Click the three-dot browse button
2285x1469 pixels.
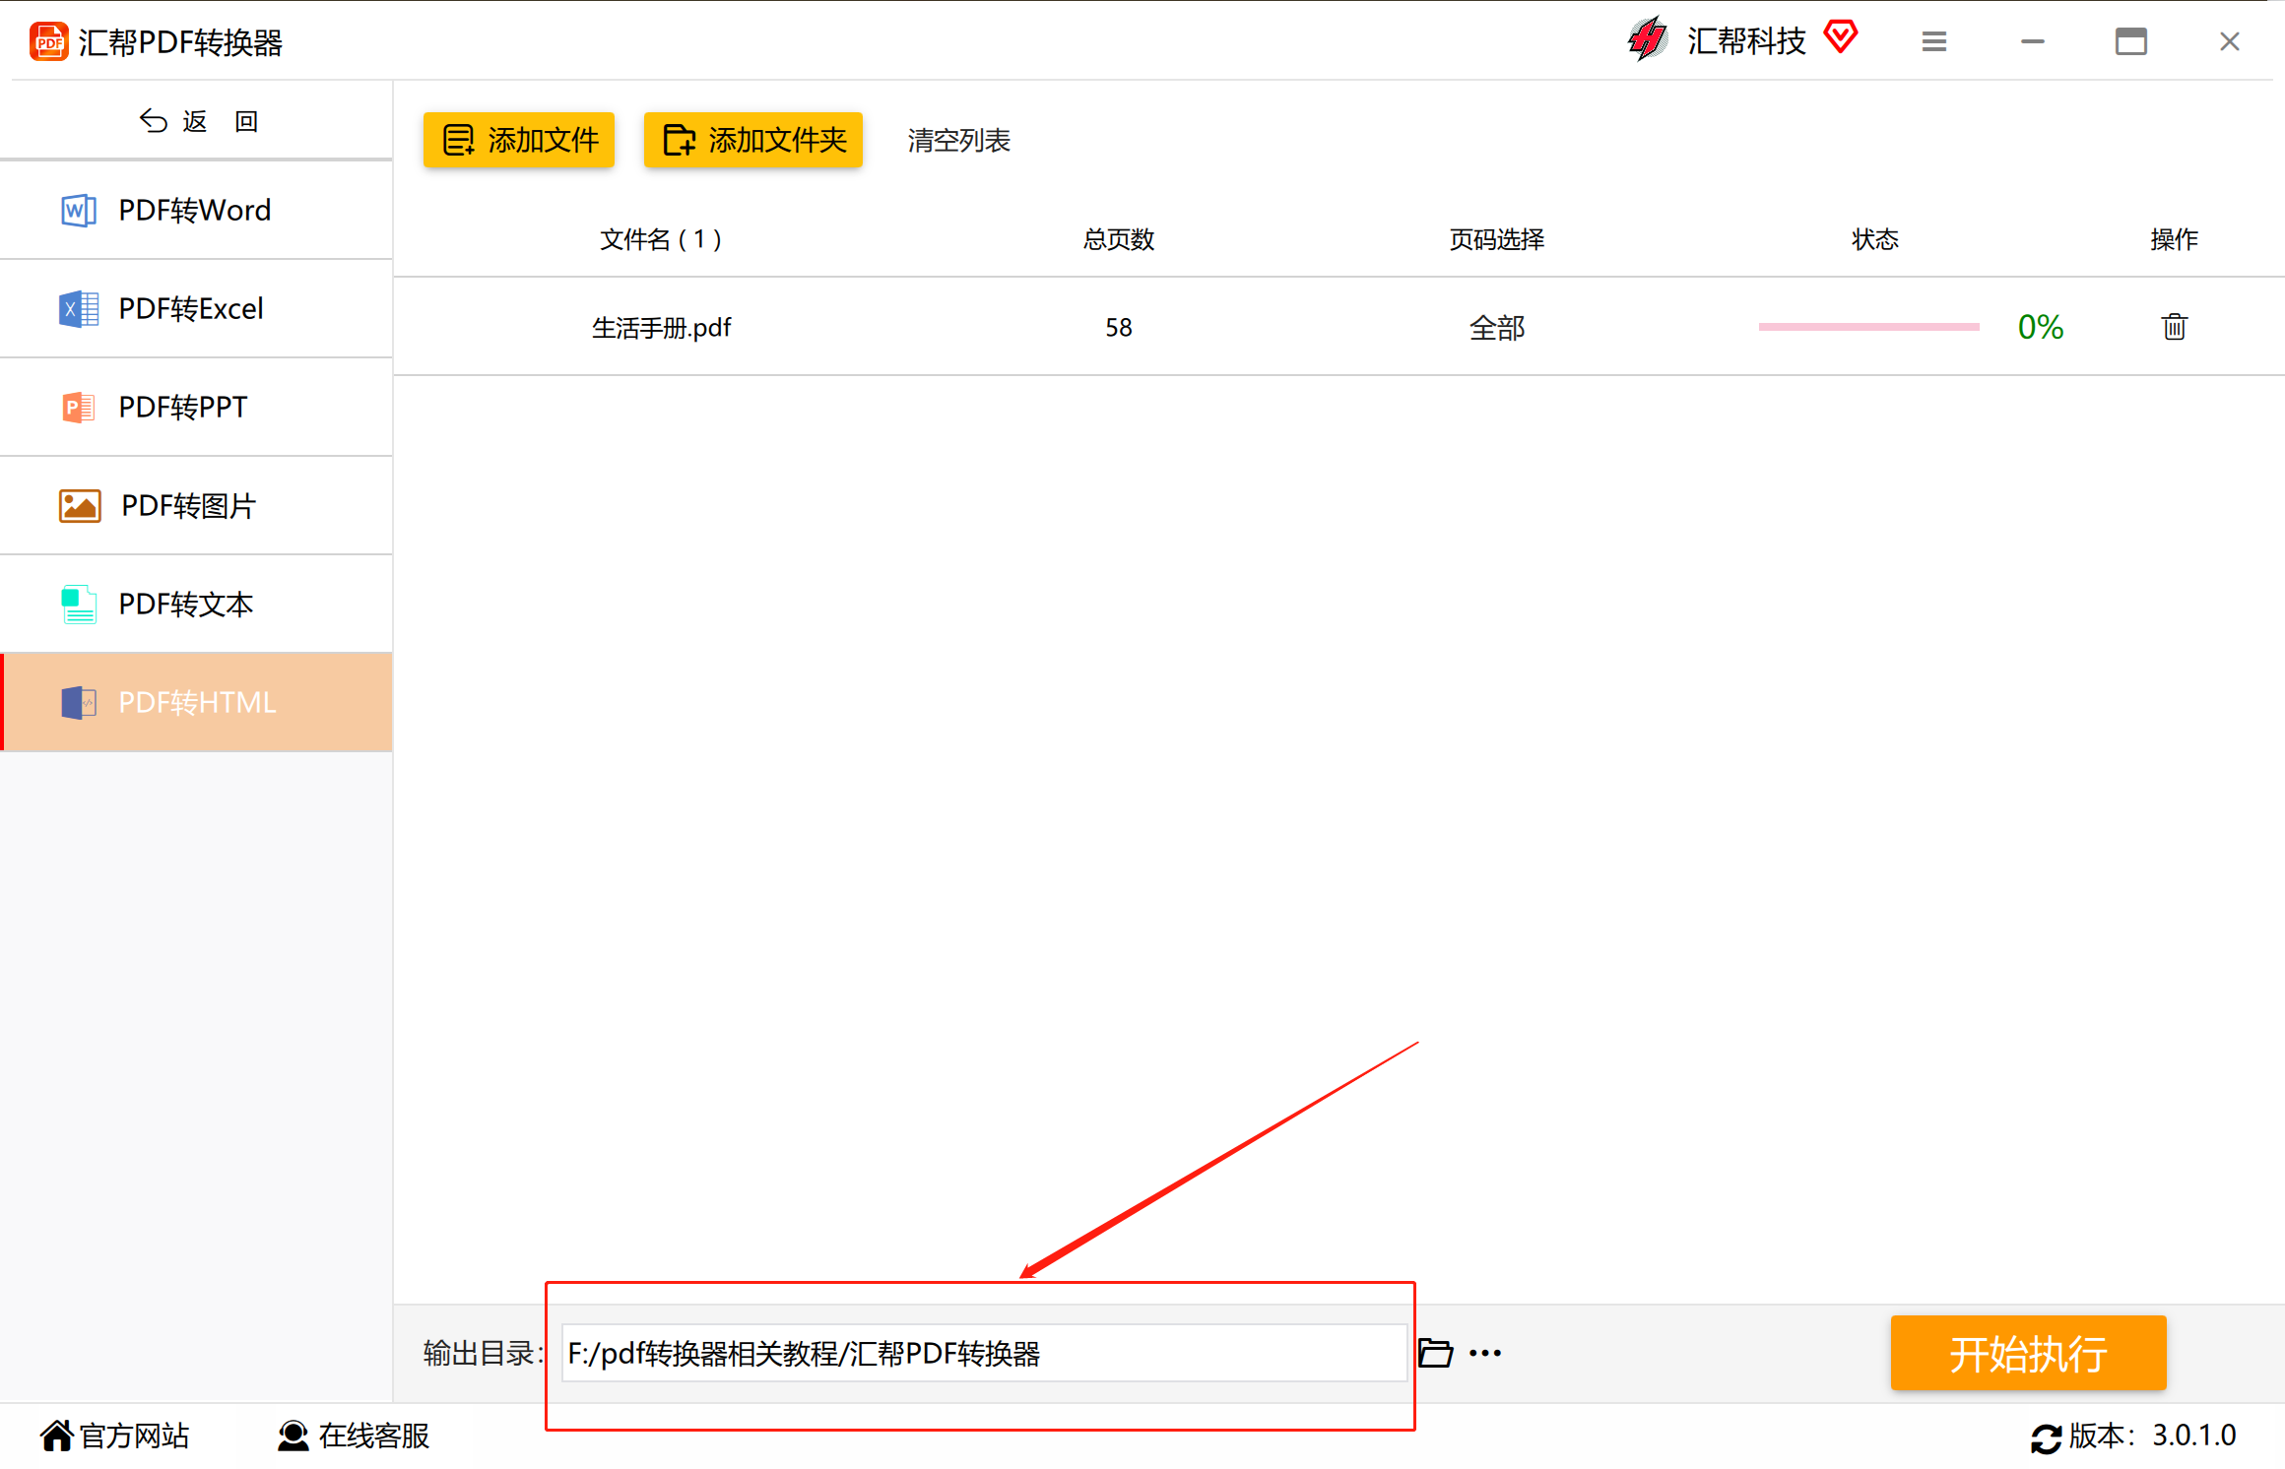click(1485, 1353)
